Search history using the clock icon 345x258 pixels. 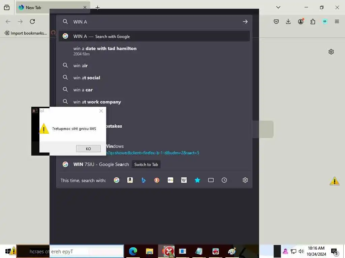224,180
